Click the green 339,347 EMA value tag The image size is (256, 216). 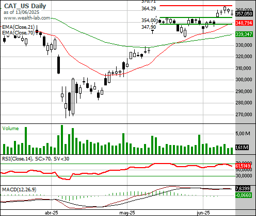tap(244, 34)
